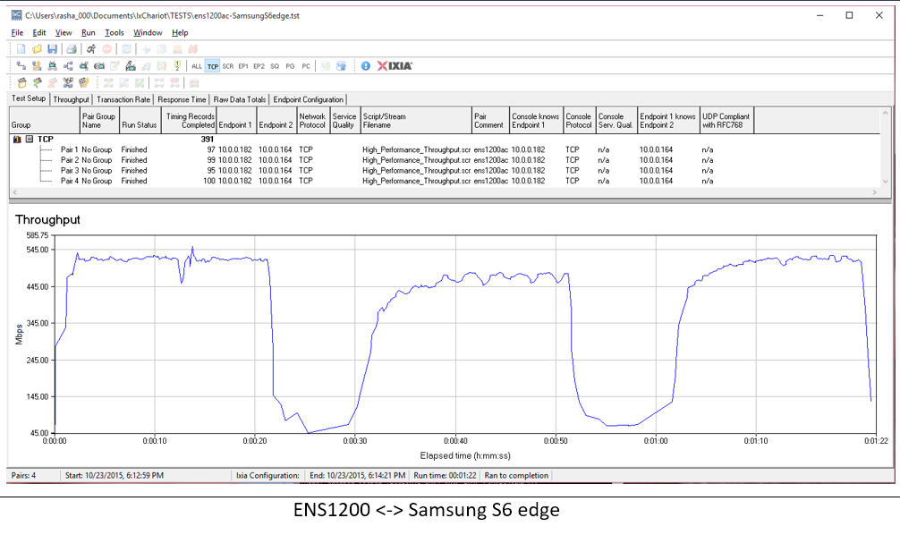Click the Add Pair icon in second toolbar

click(x=21, y=66)
